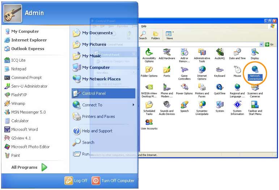
Task: Open My Music folder
Action: 87,56
